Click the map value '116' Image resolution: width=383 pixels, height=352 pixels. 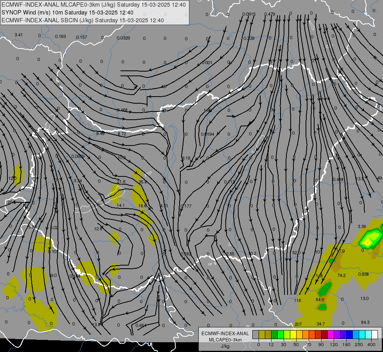[x=297, y=300]
